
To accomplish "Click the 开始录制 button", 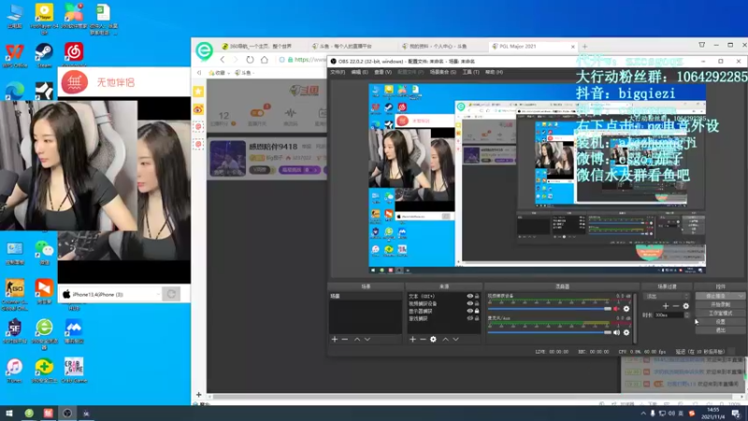I will [x=720, y=305].
